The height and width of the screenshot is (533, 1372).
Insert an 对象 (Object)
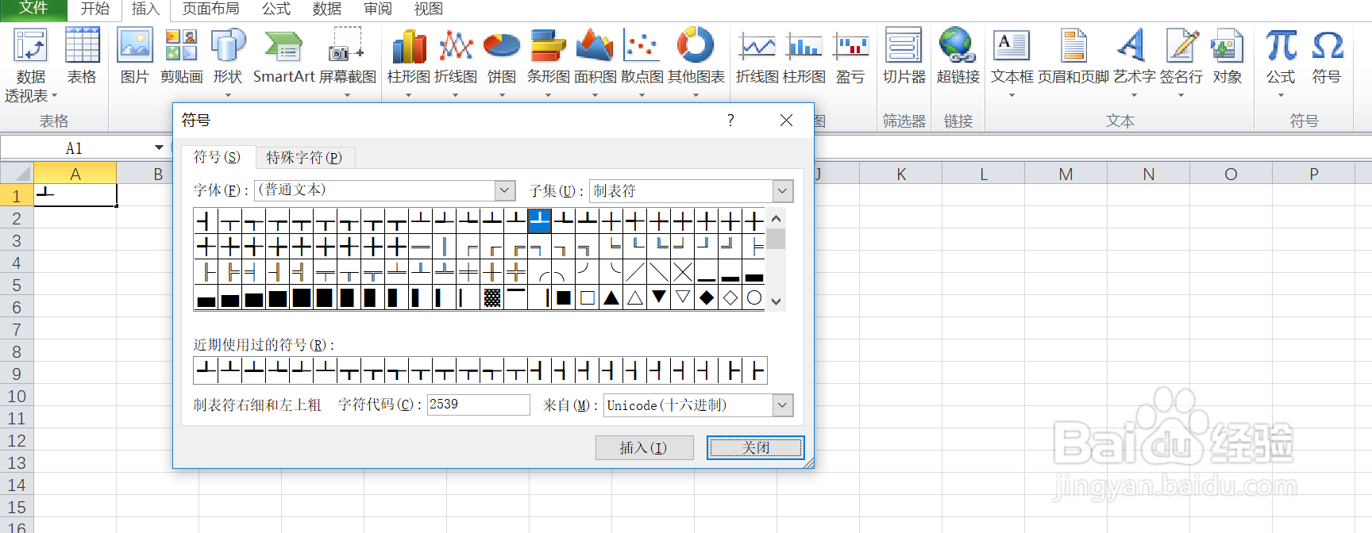[1227, 57]
